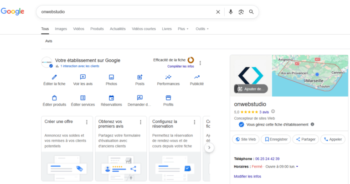The image size is (350, 184).
Task: Click the Éditer la fiche pencil icon
Action: click(x=54, y=77)
